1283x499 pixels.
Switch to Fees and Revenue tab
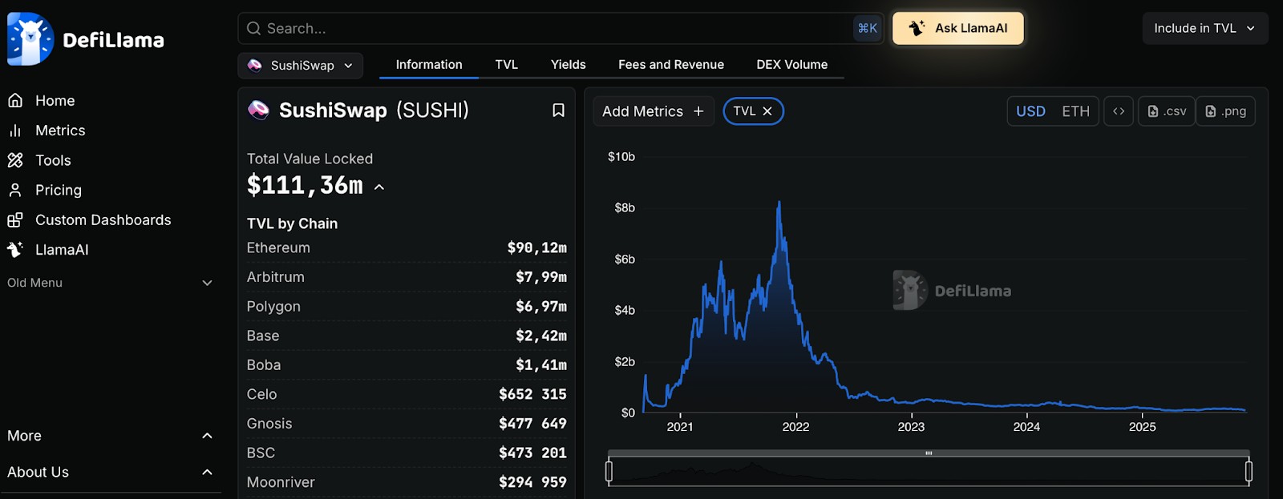671,65
